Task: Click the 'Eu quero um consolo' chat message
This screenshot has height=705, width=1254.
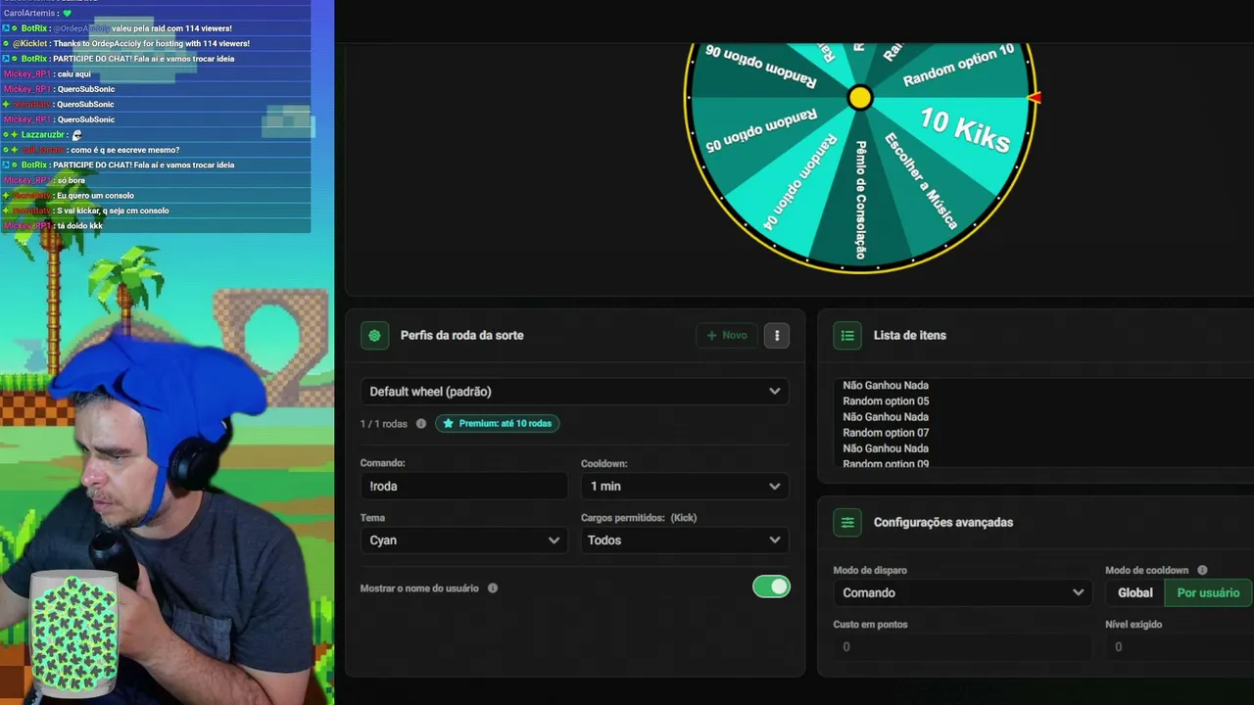Action: pyautogui.click(x=69, y=196)
